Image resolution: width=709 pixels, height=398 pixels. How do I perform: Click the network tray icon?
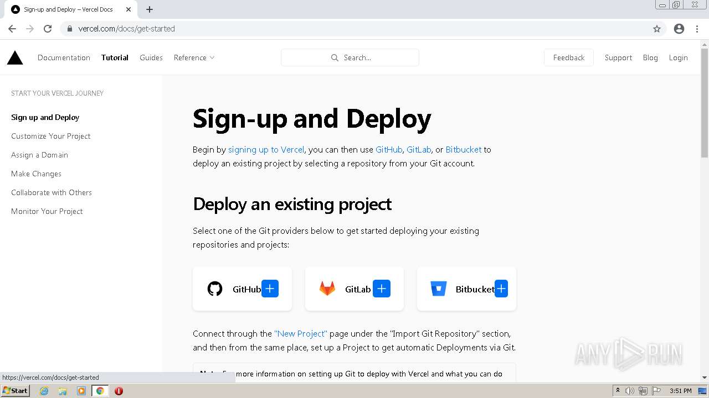[643, 391]
